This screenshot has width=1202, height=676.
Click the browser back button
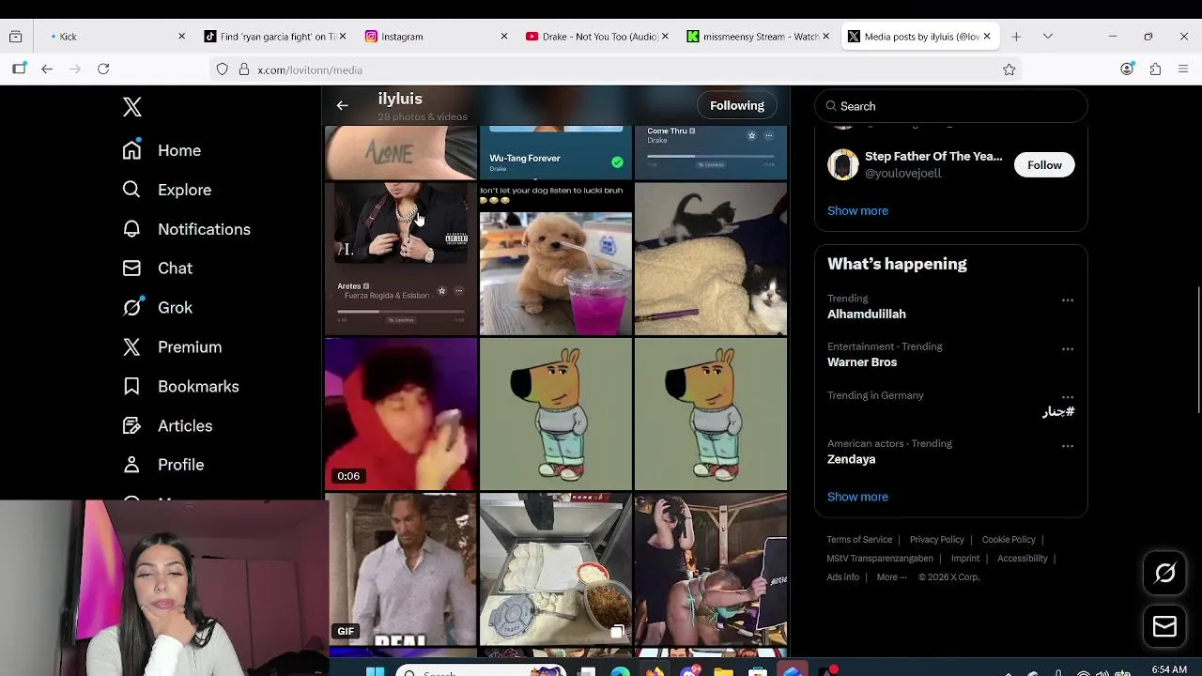(x=47, y=69)
